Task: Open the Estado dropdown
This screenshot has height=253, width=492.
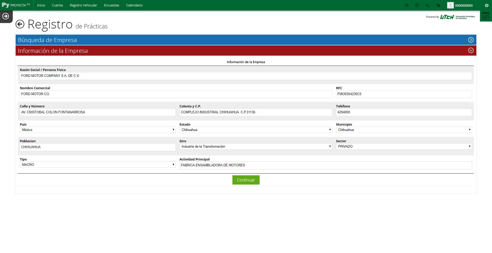Action: coord(256,130)
